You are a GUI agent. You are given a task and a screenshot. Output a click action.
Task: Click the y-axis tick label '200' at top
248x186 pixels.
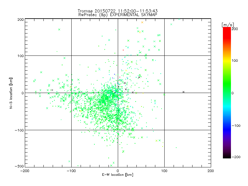(x=20, y=20)
